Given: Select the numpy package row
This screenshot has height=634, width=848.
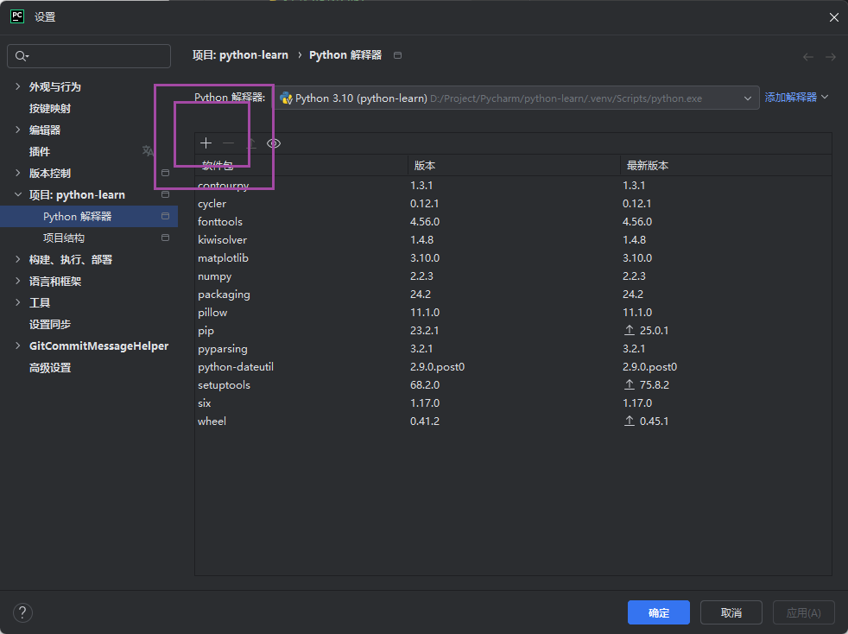Looking at the screenshot, I should (513, 276).
